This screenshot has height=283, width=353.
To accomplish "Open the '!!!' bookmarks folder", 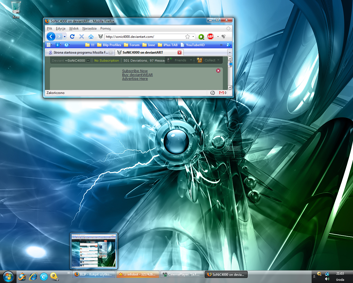I will 90,45.
